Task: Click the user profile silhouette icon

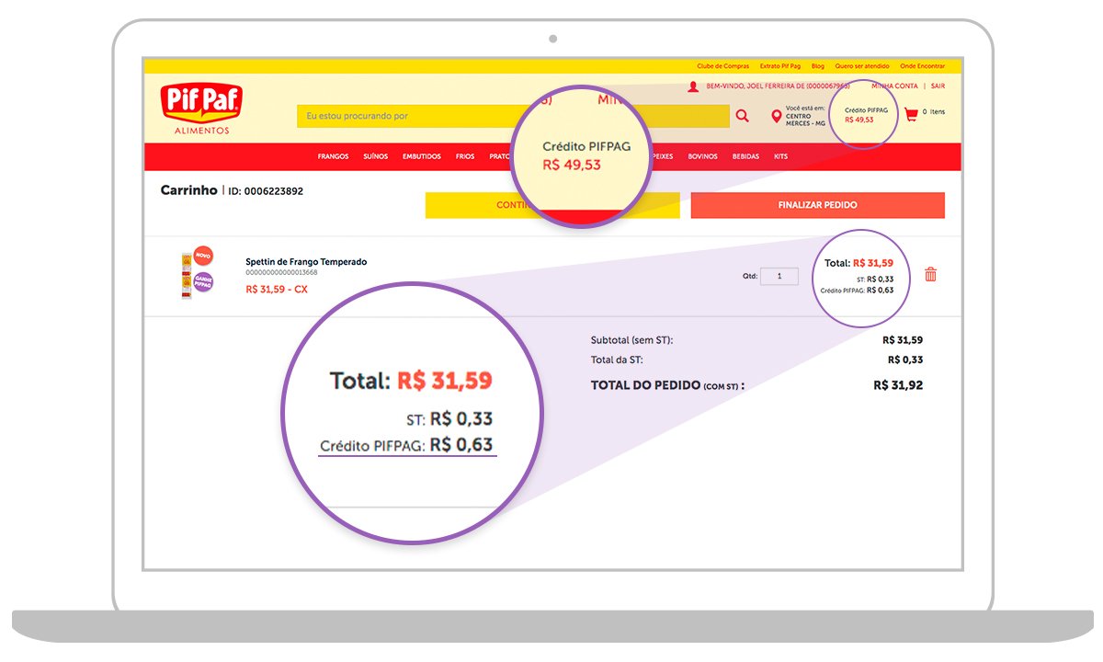Action: (693, 86)
